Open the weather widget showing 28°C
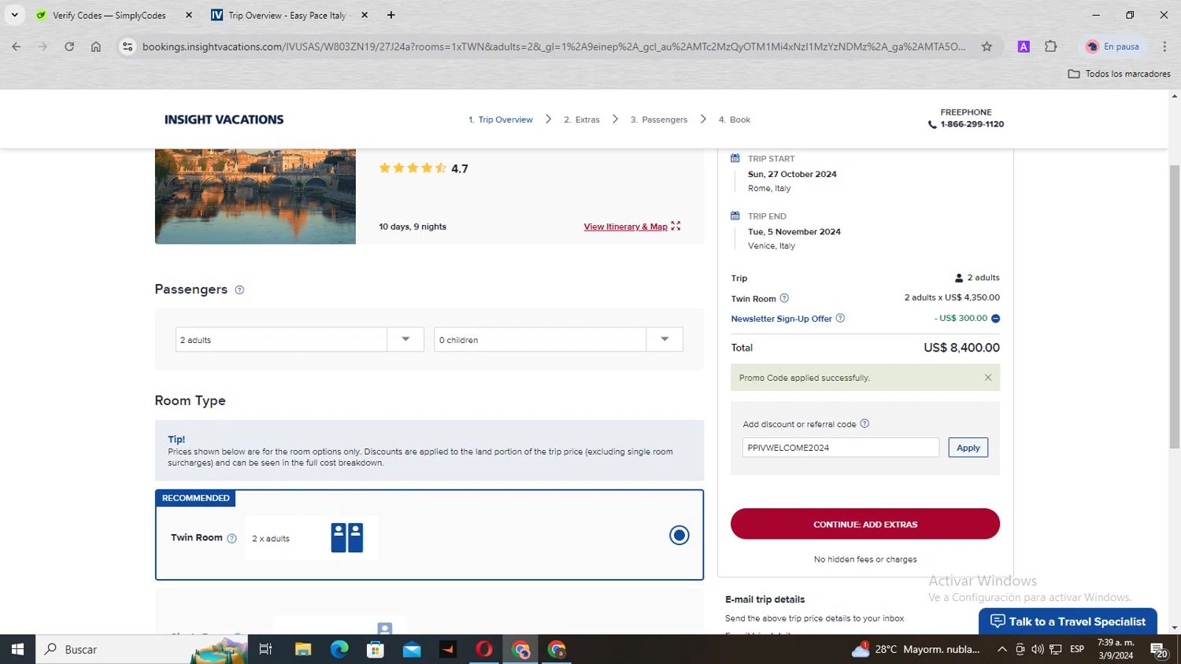This screenshot has width=1181, height=664. click(x=916, y=649)
